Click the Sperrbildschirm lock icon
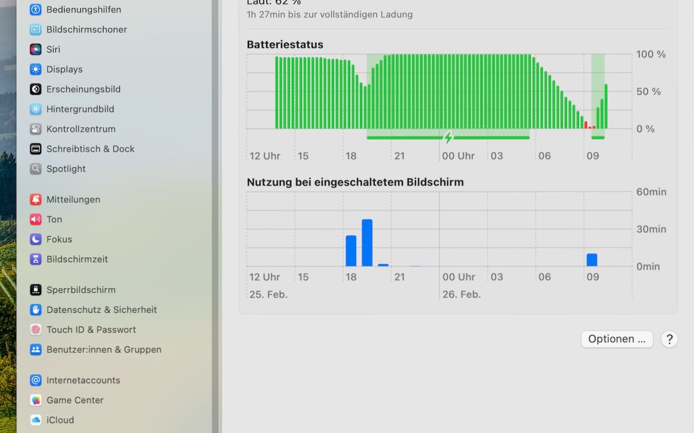The image size is (694, 433). 36,290
